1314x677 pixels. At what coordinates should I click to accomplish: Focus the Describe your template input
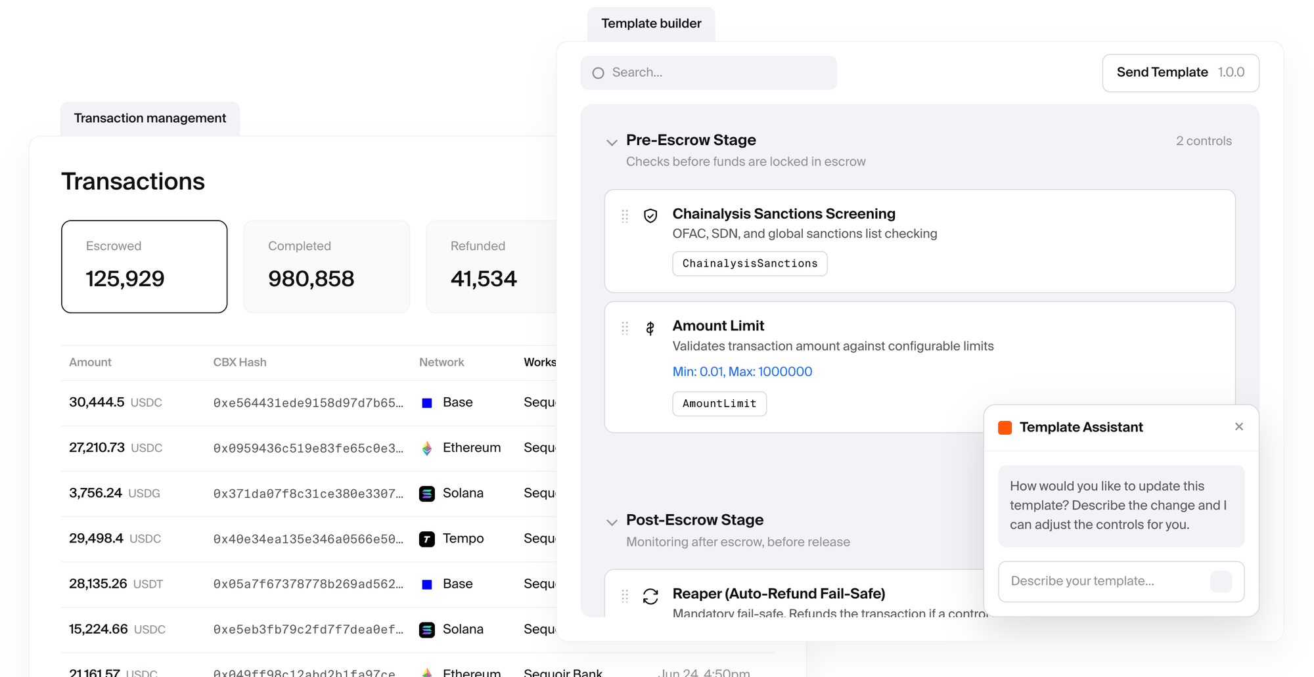1121,581
